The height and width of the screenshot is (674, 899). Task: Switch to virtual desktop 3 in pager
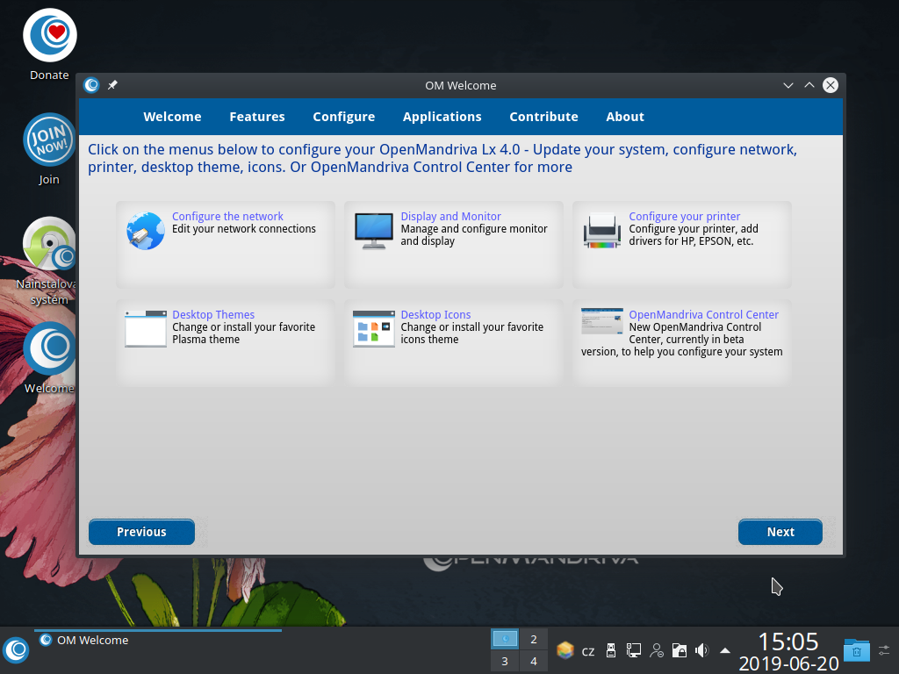[x=505, y=662]
